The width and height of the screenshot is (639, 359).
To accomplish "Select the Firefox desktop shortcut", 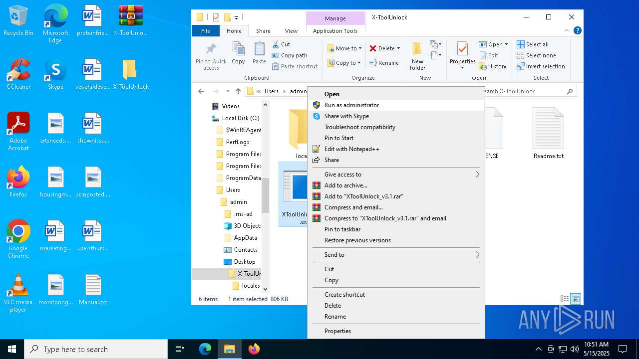I will (x=18, y=182).
